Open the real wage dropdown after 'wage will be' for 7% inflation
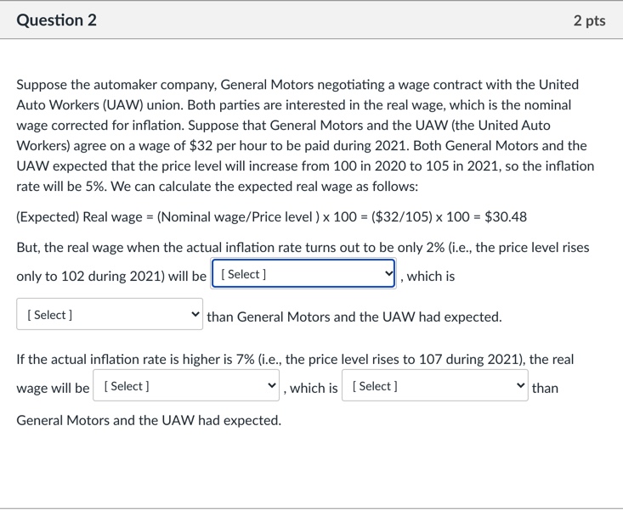 click(x=186, y=385)
